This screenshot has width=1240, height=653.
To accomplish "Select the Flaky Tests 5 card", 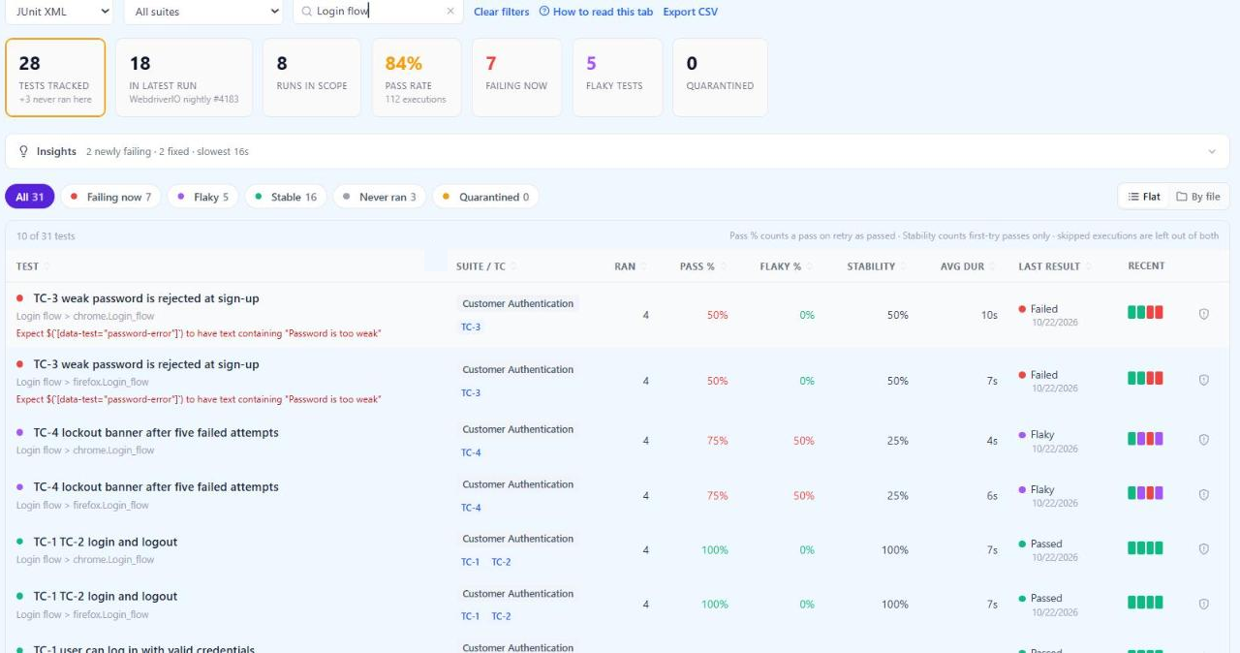I will (617, 78).
